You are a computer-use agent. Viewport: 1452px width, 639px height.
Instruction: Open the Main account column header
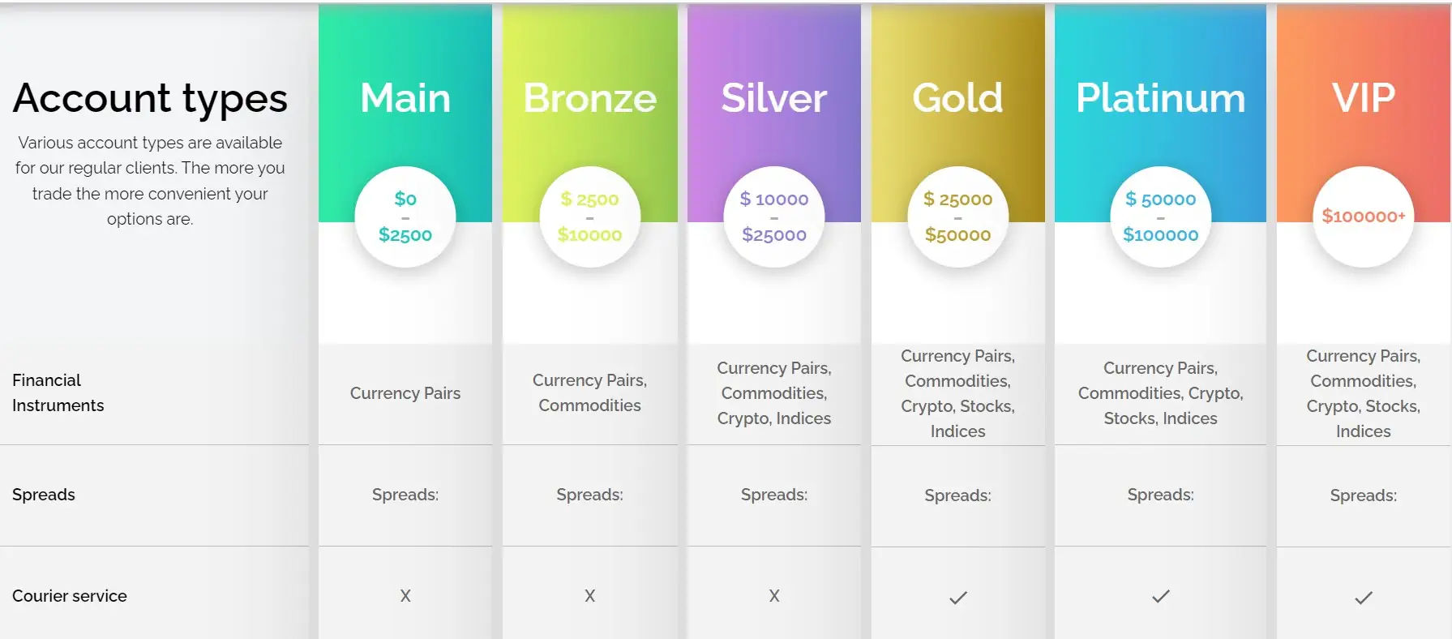coord(405,114)
